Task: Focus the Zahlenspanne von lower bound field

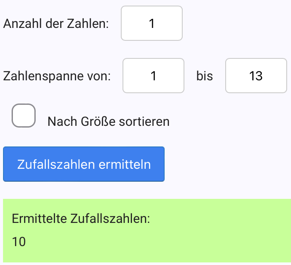Action: 153,76
